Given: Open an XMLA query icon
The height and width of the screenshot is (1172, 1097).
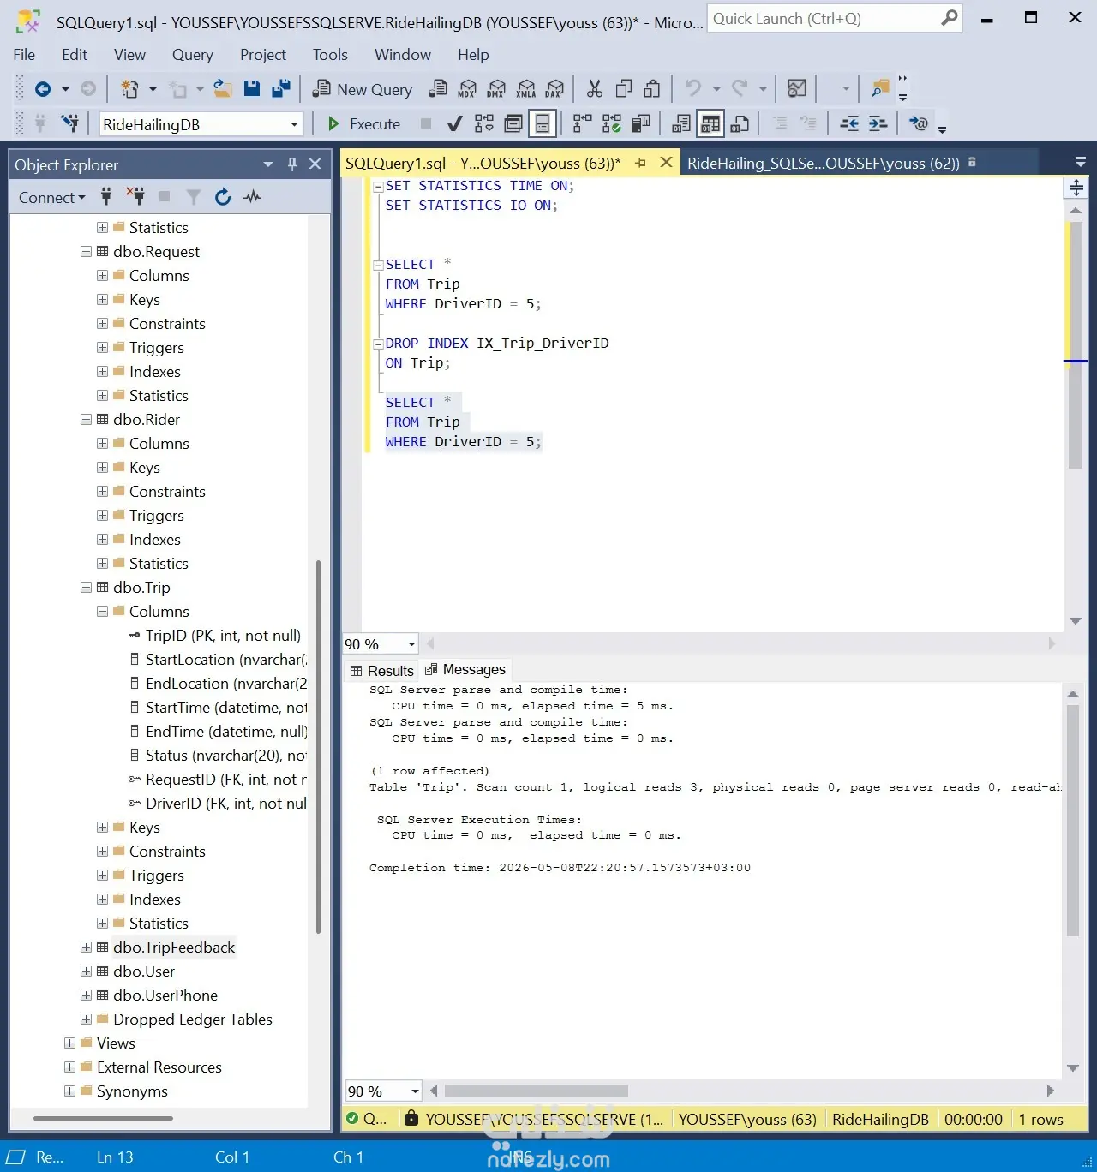Looking at the screenshot, I should [526, 88].
